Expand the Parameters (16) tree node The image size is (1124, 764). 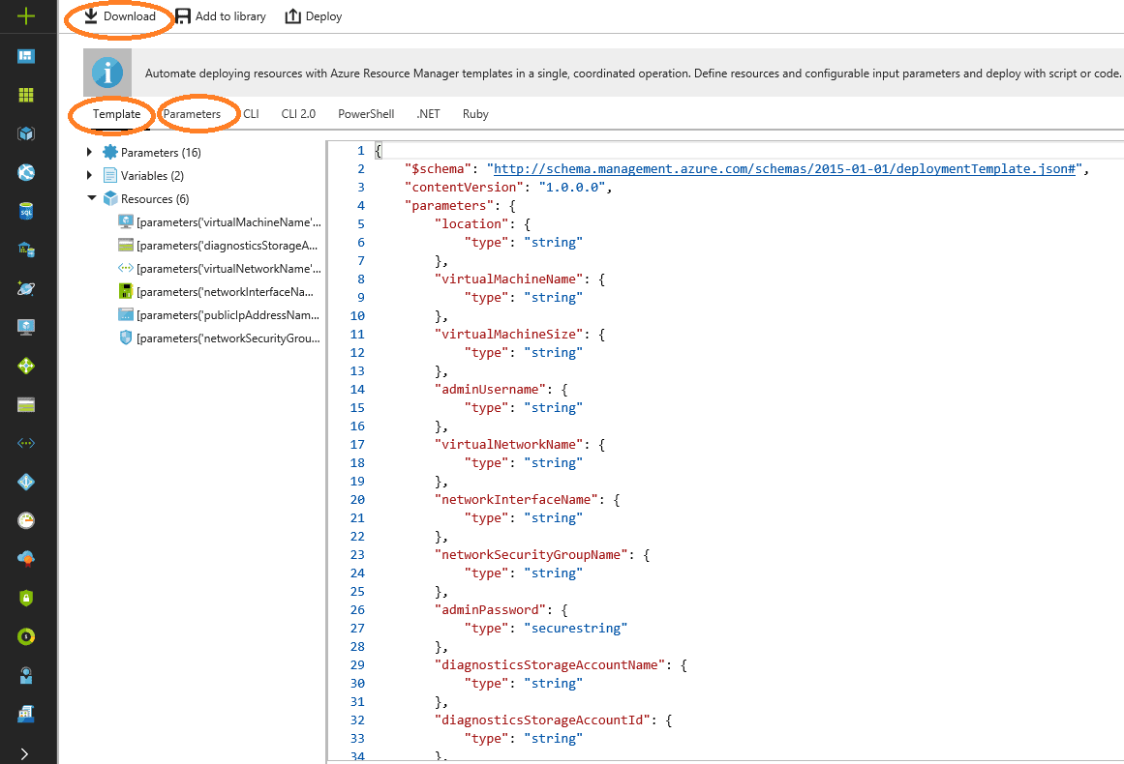[x=89, y=152]
